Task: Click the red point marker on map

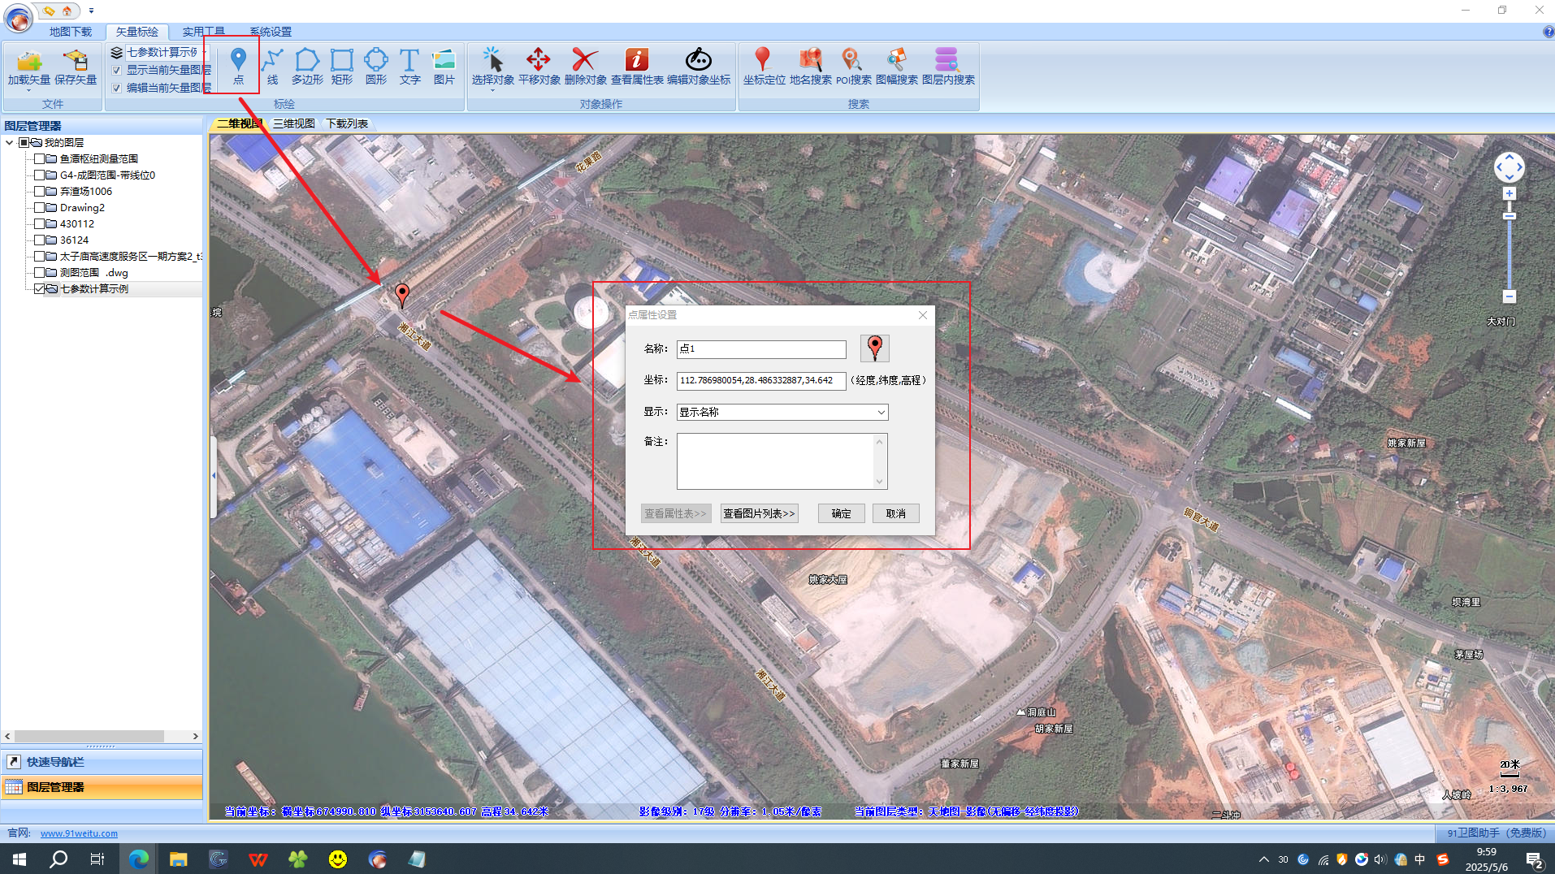Action: tap(401, 294)
